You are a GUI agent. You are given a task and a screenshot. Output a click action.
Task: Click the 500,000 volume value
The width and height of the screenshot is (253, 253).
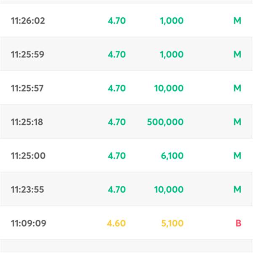(x=165, y=122)
